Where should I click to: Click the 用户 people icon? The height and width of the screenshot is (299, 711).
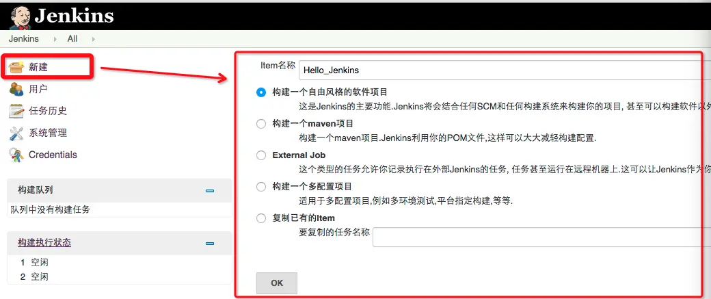16,89
